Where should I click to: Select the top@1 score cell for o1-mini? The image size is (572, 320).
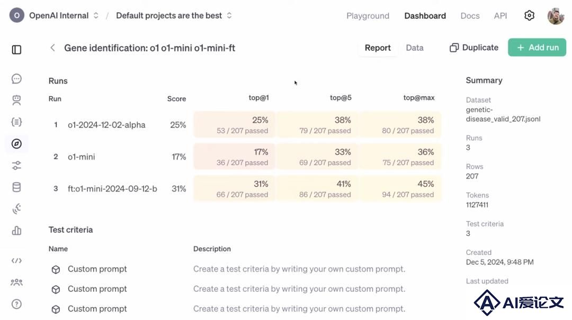[x=234, y=157]
